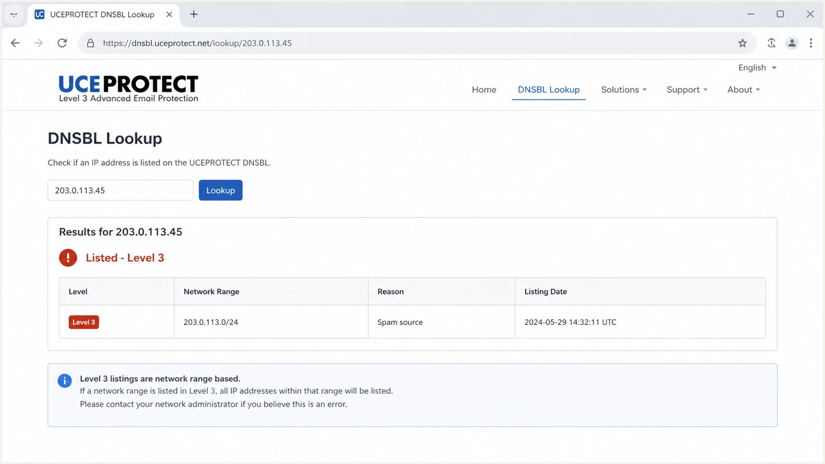Open the English language dropdown

(x=757, y=68)
